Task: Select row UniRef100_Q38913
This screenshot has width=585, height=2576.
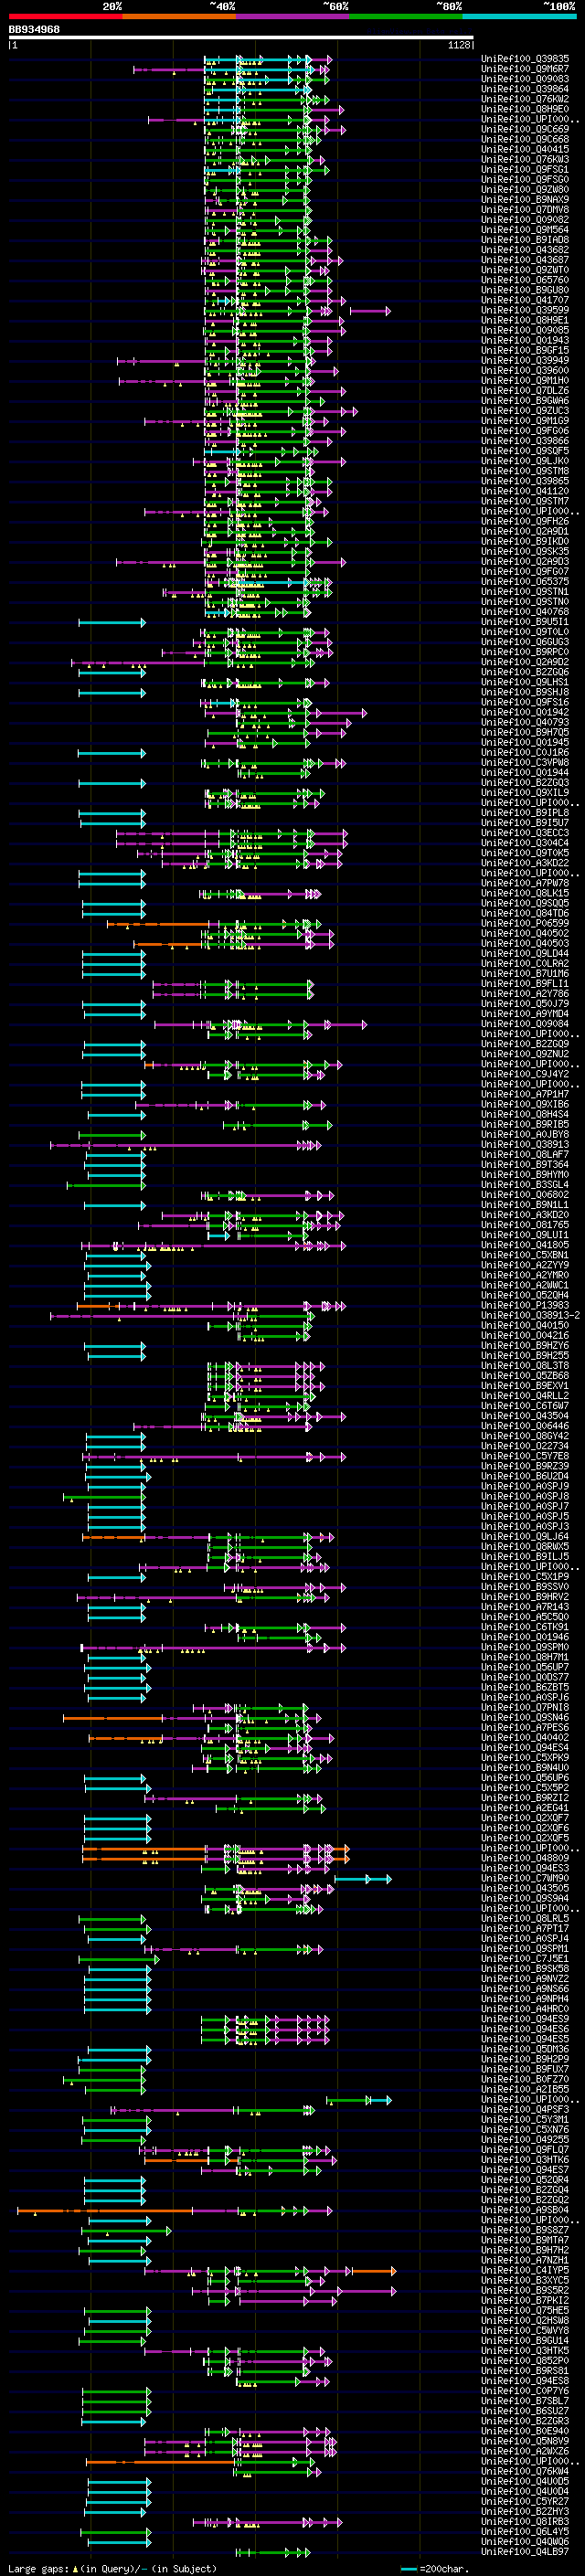Action: coord(525,1145)
